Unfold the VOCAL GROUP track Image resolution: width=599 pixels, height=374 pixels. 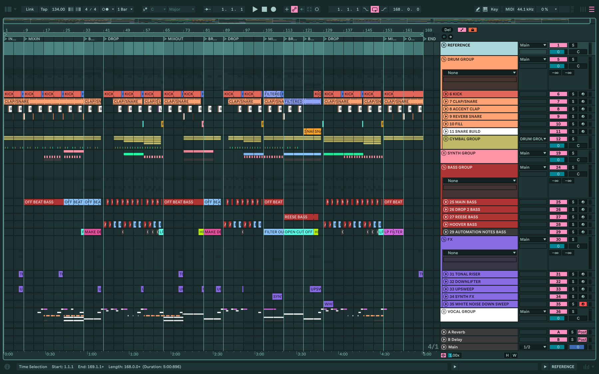pyautogui.click(x=444, y=312)
